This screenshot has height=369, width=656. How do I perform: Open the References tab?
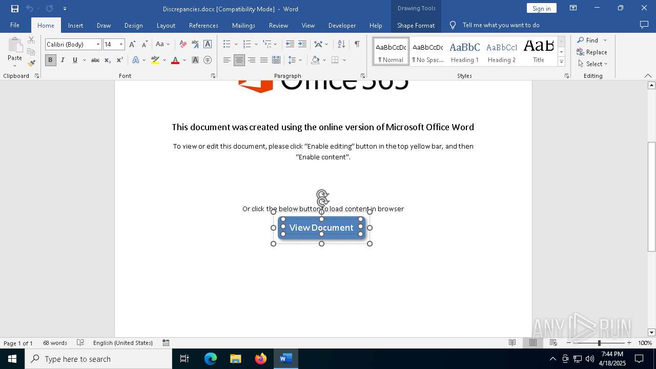pos(203,25)
